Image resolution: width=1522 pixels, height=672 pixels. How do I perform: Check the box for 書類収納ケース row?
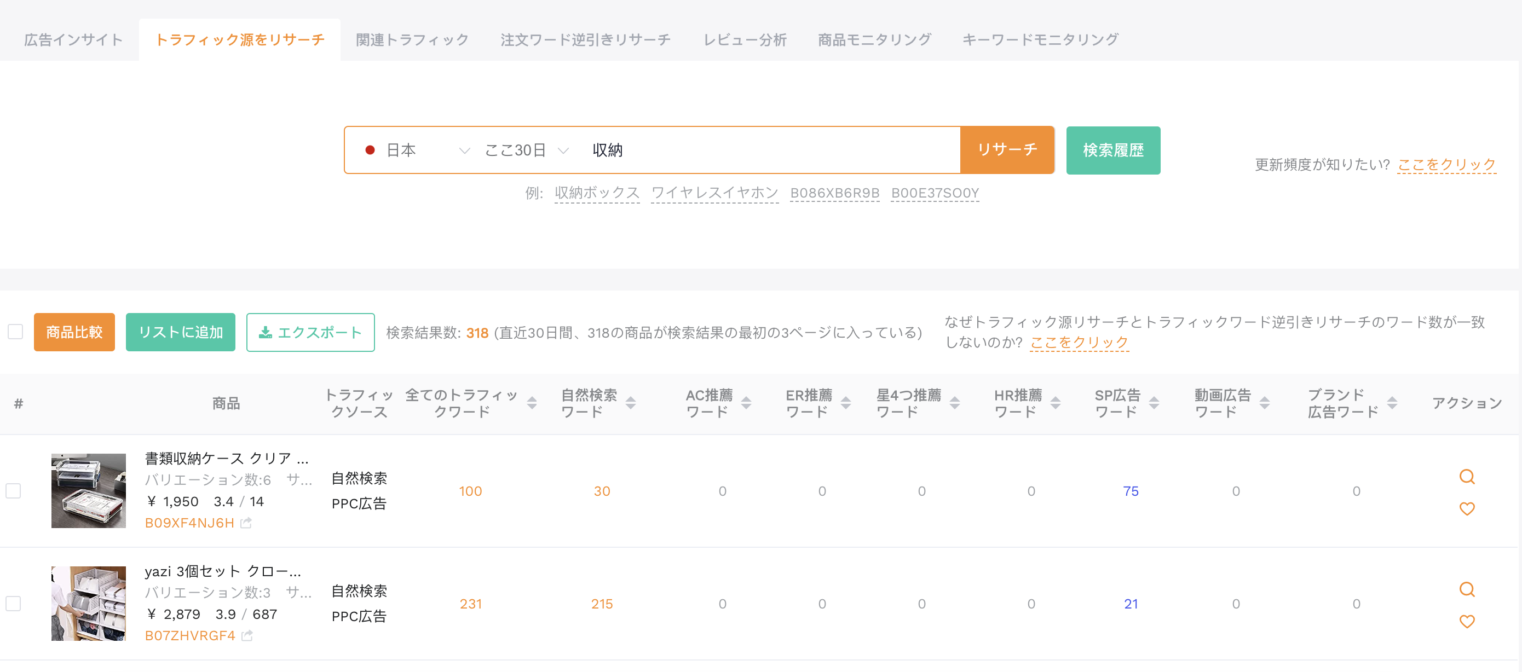tap(13, 491)
